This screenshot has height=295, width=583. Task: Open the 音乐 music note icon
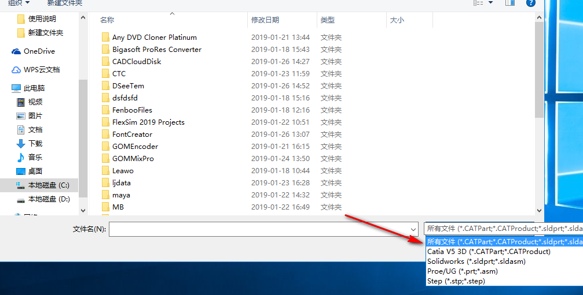tap(21, 158)
